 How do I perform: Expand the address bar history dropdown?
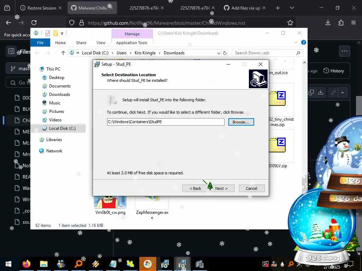[x=218, y=53]
